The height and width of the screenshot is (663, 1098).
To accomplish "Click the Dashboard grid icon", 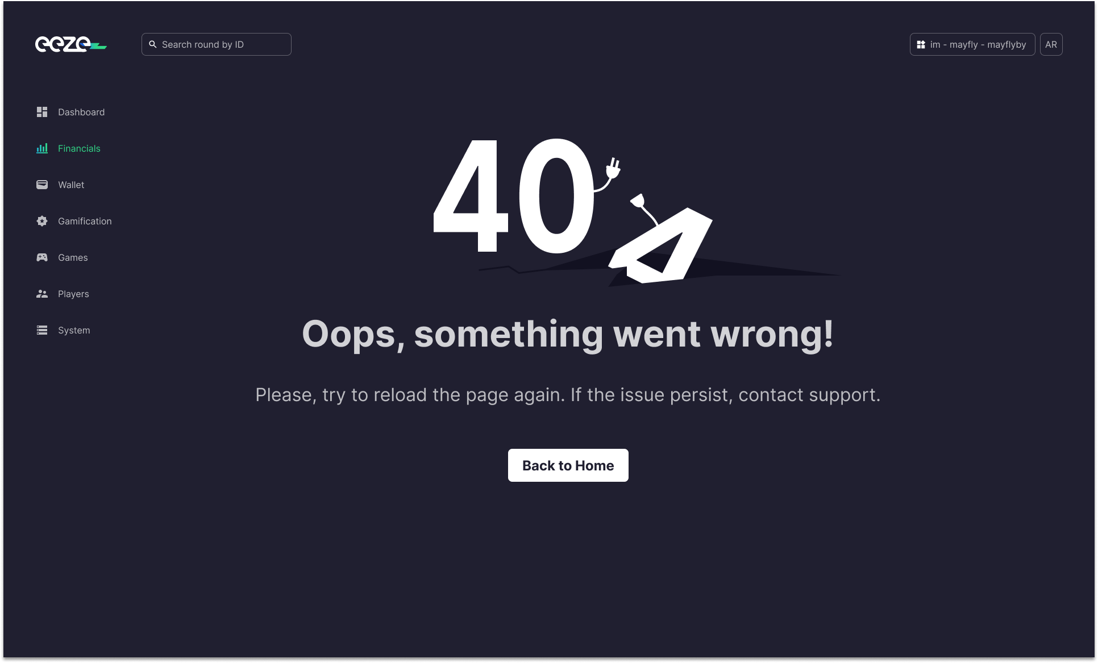I will click(x=42, y=112).
